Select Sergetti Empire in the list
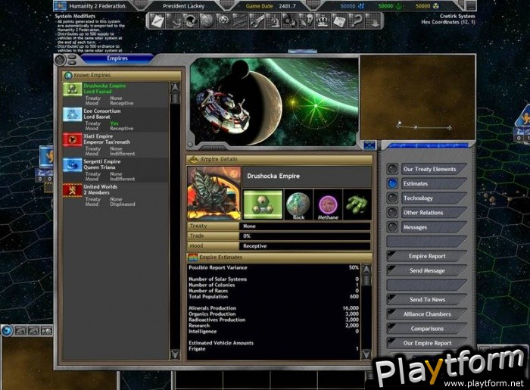 115,170
